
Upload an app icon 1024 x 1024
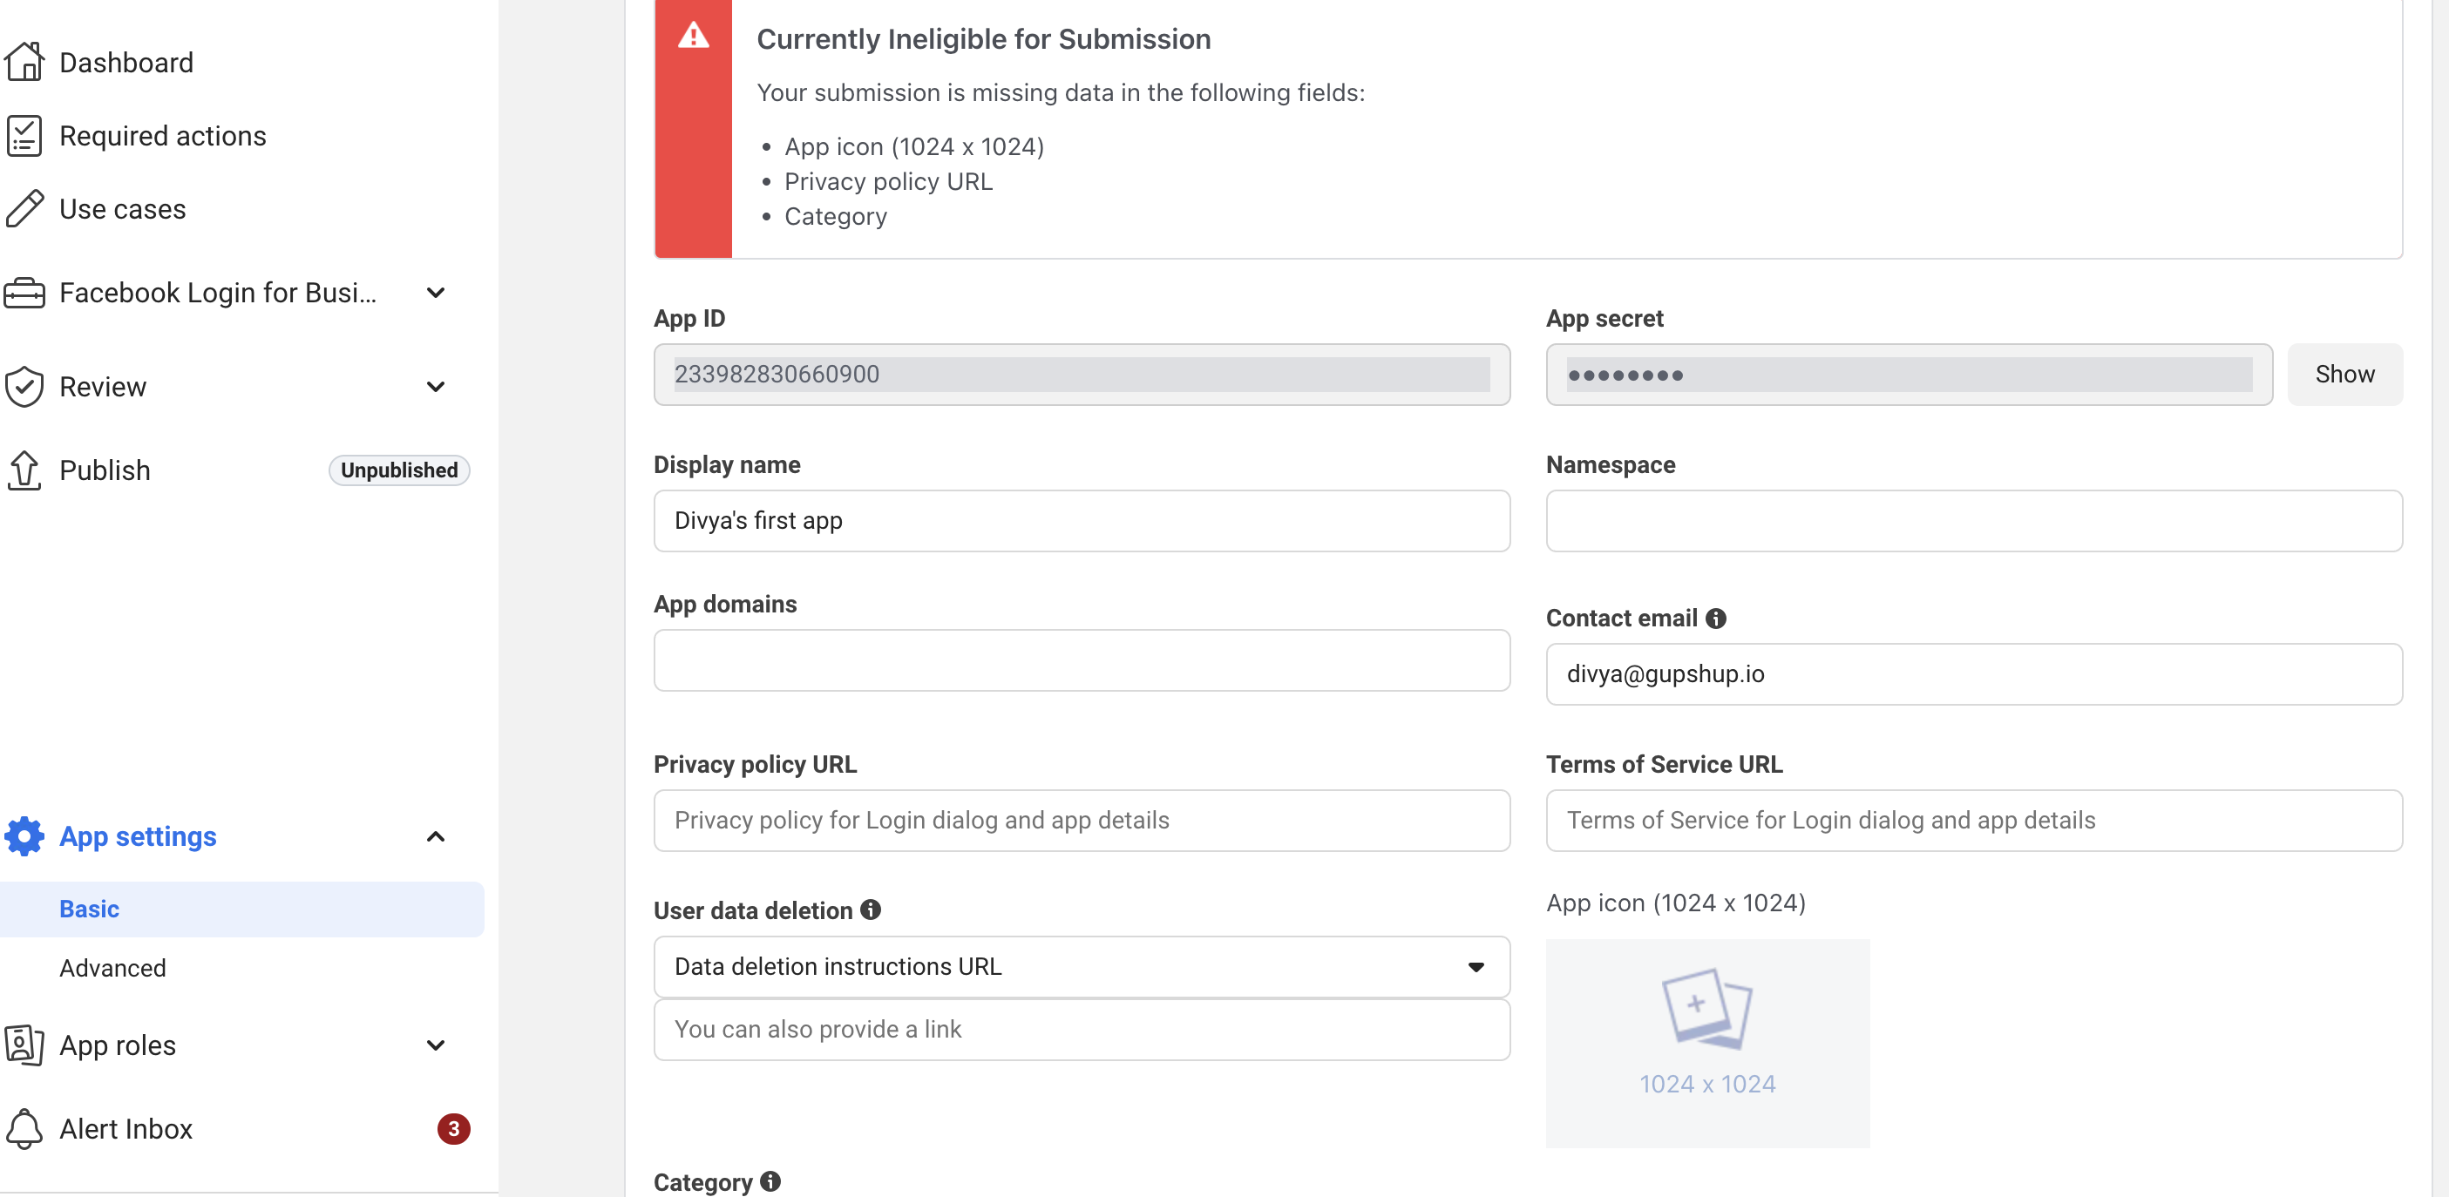tap(1706, 1042)
